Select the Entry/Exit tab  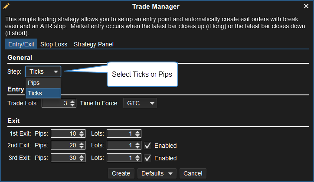click(22, 44)
